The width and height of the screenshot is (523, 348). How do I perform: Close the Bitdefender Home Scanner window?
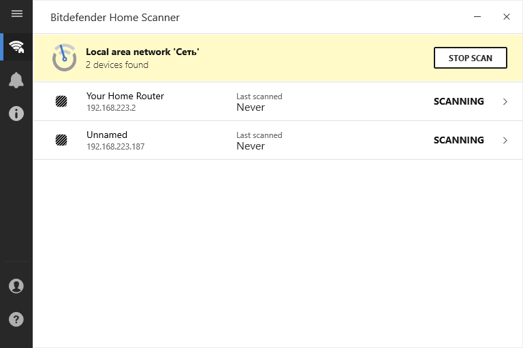pos(507,17)
